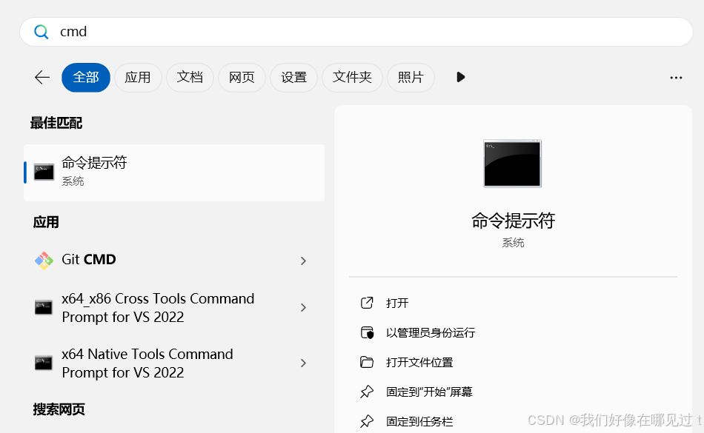
Task: Open the Git CMD result
Action: (x=174, y=260)
